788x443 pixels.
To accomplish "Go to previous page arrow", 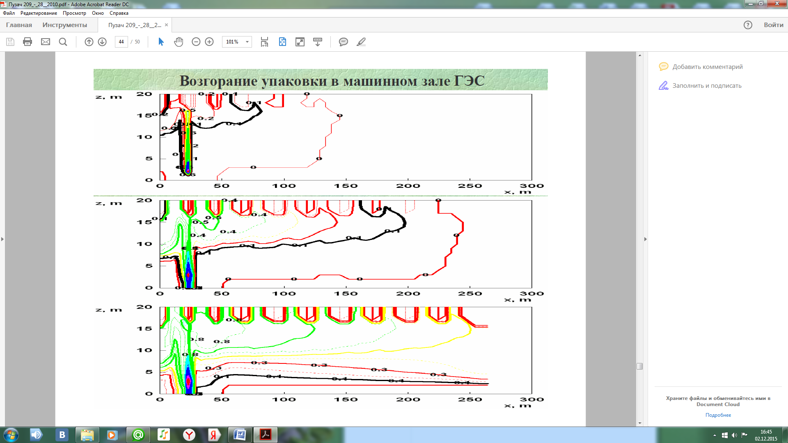I will (x=89, y=42).
